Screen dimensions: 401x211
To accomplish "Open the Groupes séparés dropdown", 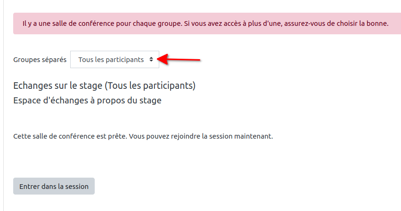I will coord(115,60).
